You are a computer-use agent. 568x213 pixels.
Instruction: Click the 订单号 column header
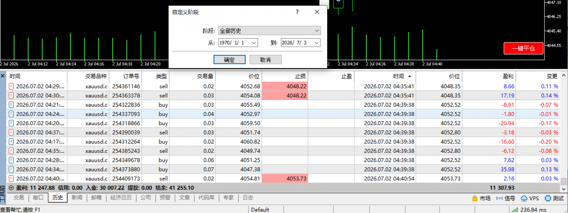[x=125, y=76]
